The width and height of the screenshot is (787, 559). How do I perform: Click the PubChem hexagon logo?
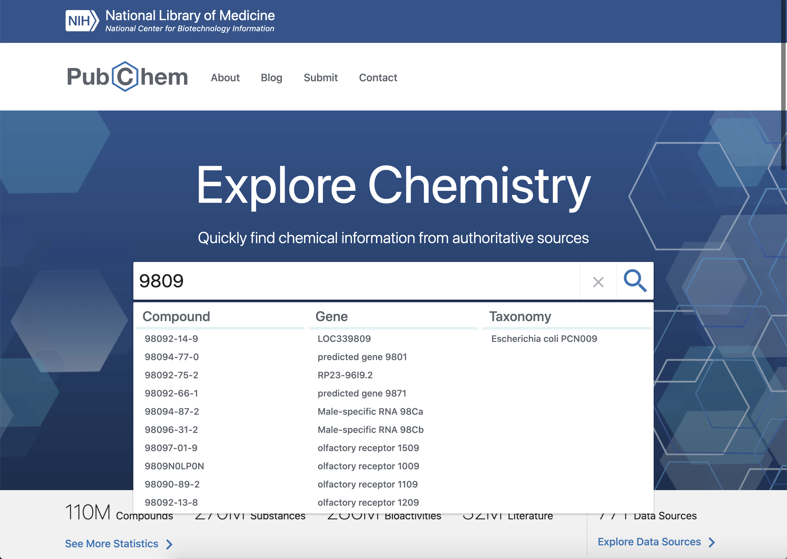coord(126,76)
